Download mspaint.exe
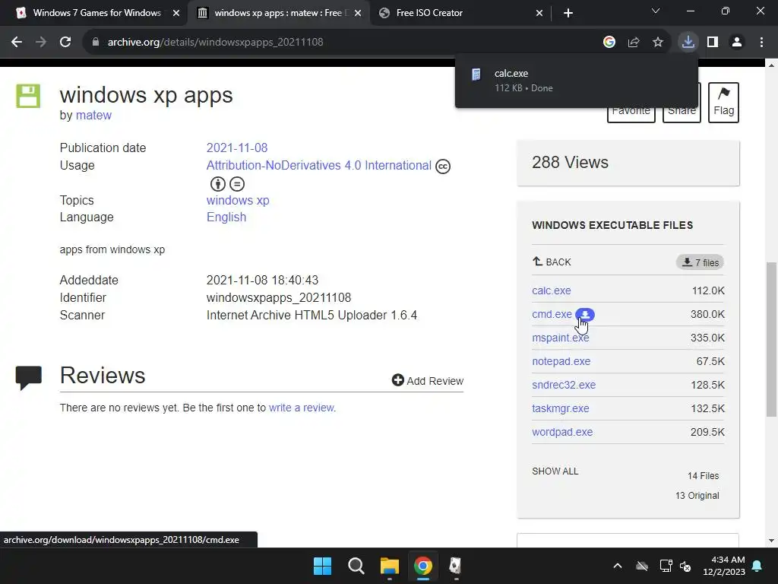Image resolution: width=778 pixels, height=584 pixels. 560,338
